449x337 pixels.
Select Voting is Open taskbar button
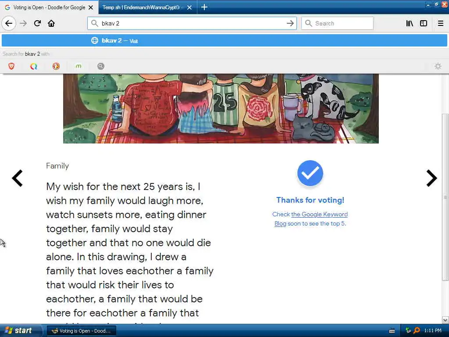(81, 331)
